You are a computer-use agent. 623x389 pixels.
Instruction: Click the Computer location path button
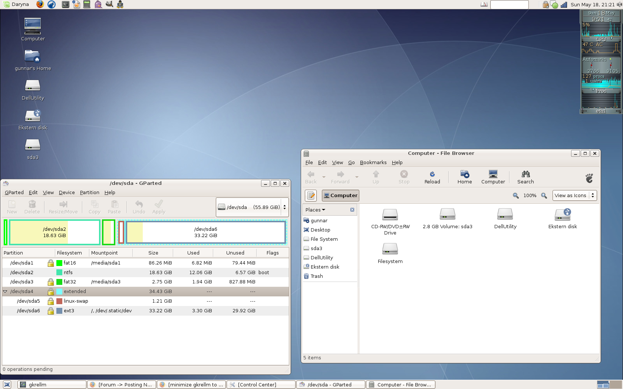340,195
